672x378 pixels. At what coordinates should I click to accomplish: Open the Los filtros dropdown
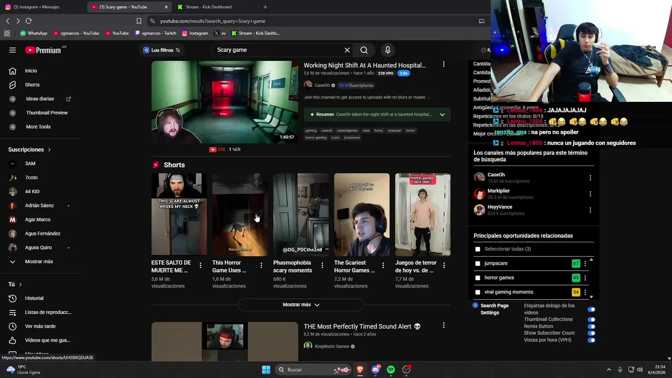coord(162,50)
